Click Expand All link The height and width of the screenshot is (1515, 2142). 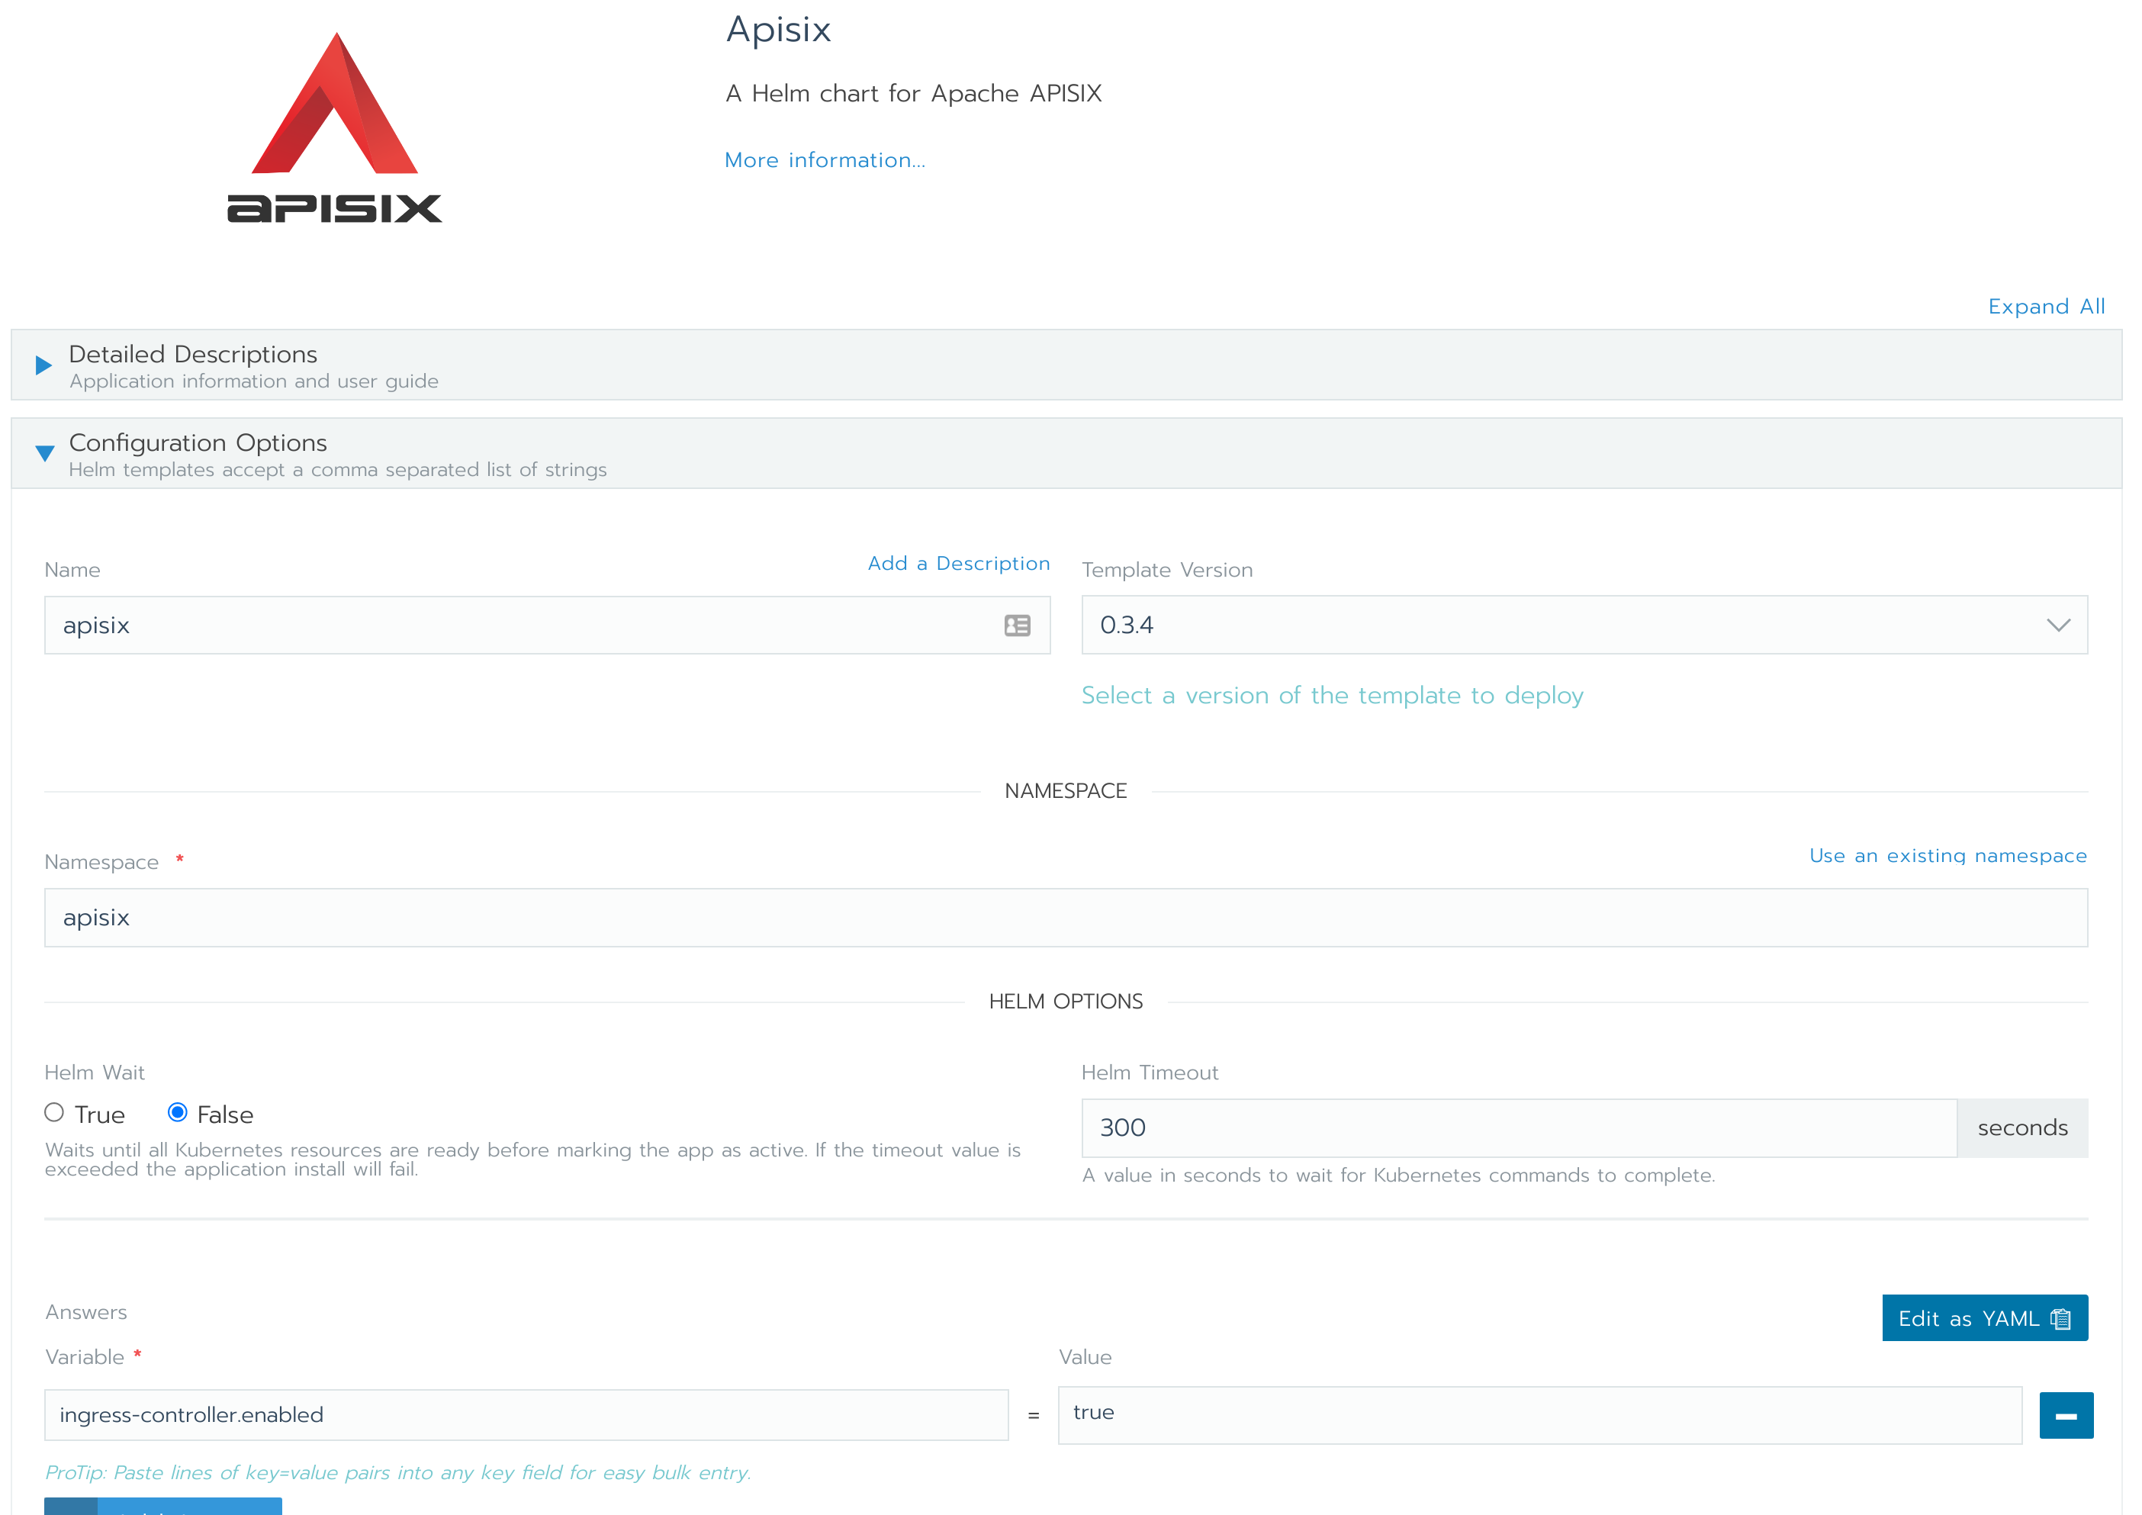[2045, 307]
